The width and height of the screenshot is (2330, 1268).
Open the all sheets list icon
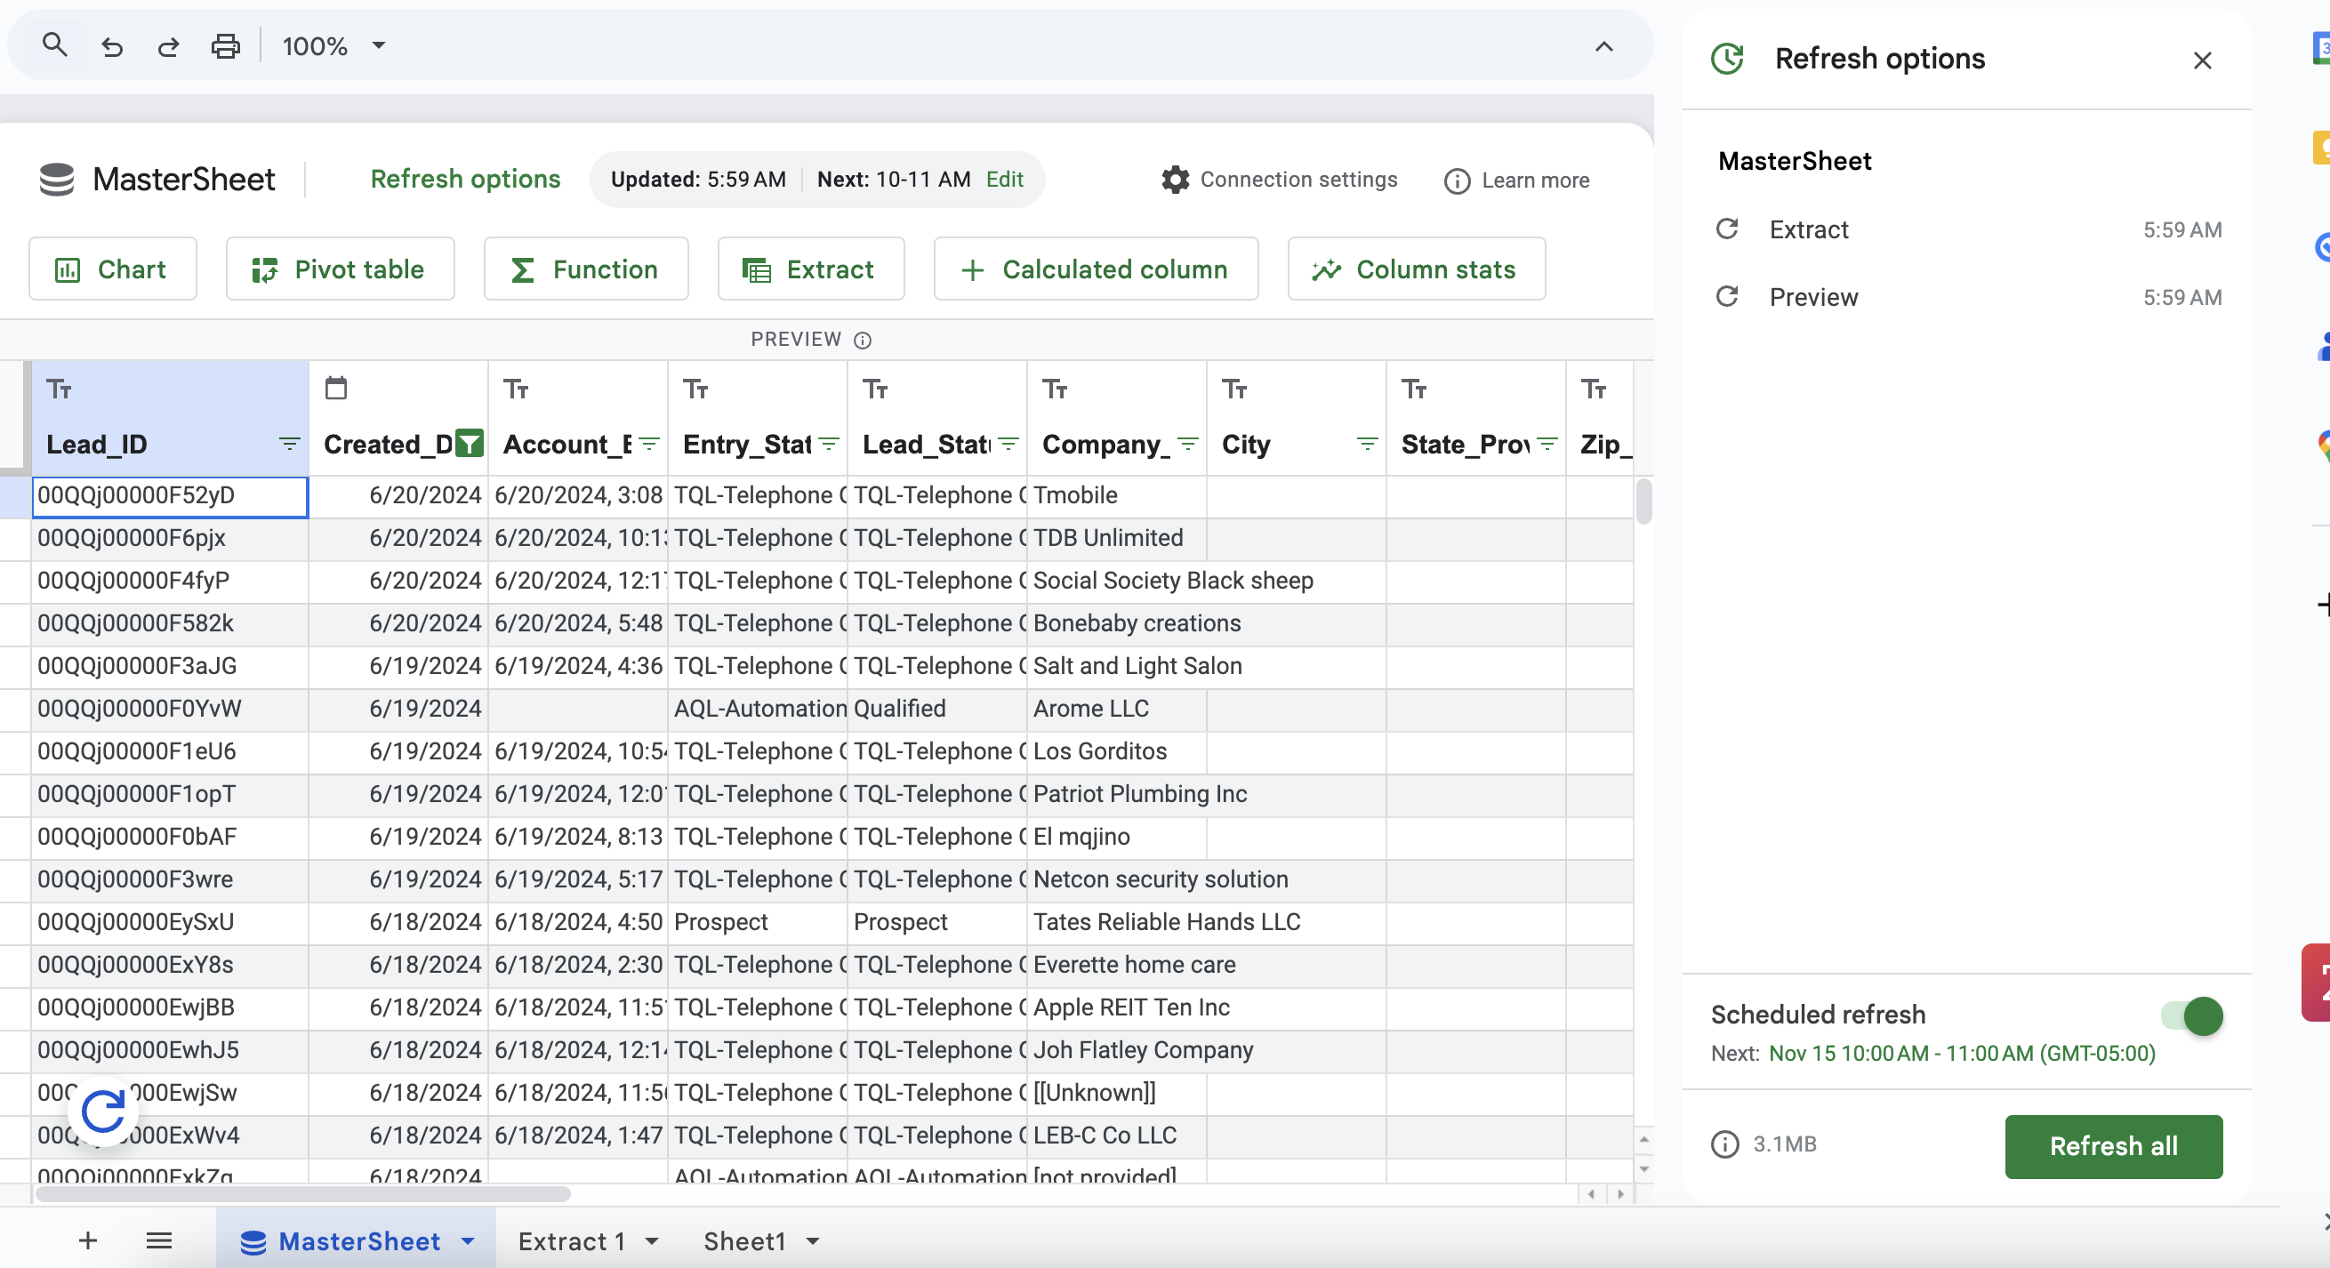159,1240
